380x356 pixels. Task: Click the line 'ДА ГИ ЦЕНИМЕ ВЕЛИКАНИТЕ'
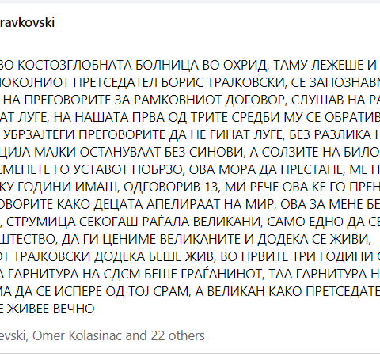tap(185, 240)
